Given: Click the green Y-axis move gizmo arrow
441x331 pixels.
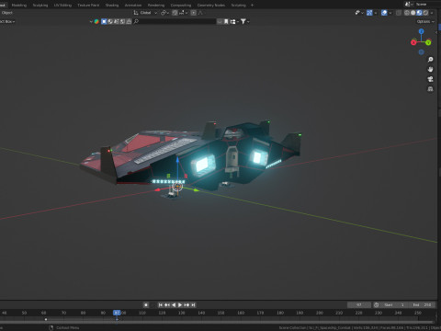Looking at the screenshot, I should pyautogui.click(x=196, y=190).
